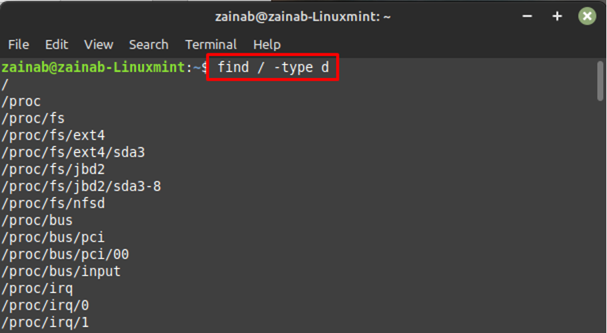Click the vertical scrollbar thumb

point(600,81)
